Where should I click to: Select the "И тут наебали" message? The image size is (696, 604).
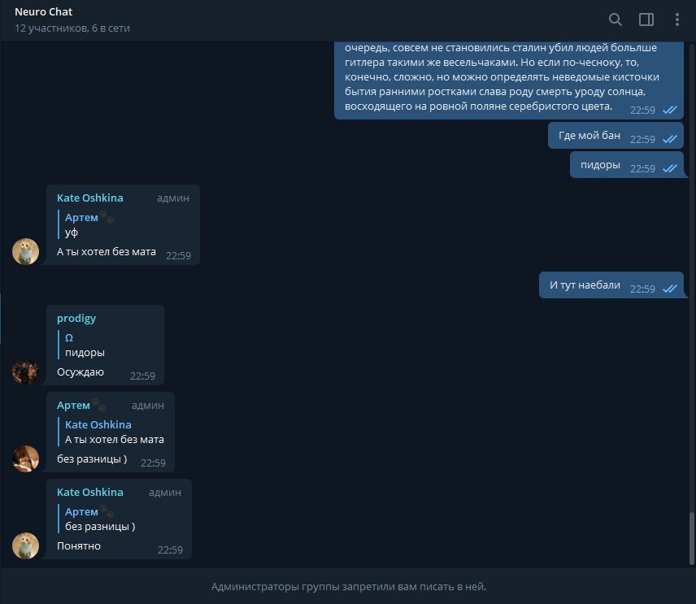pos(611,285)
